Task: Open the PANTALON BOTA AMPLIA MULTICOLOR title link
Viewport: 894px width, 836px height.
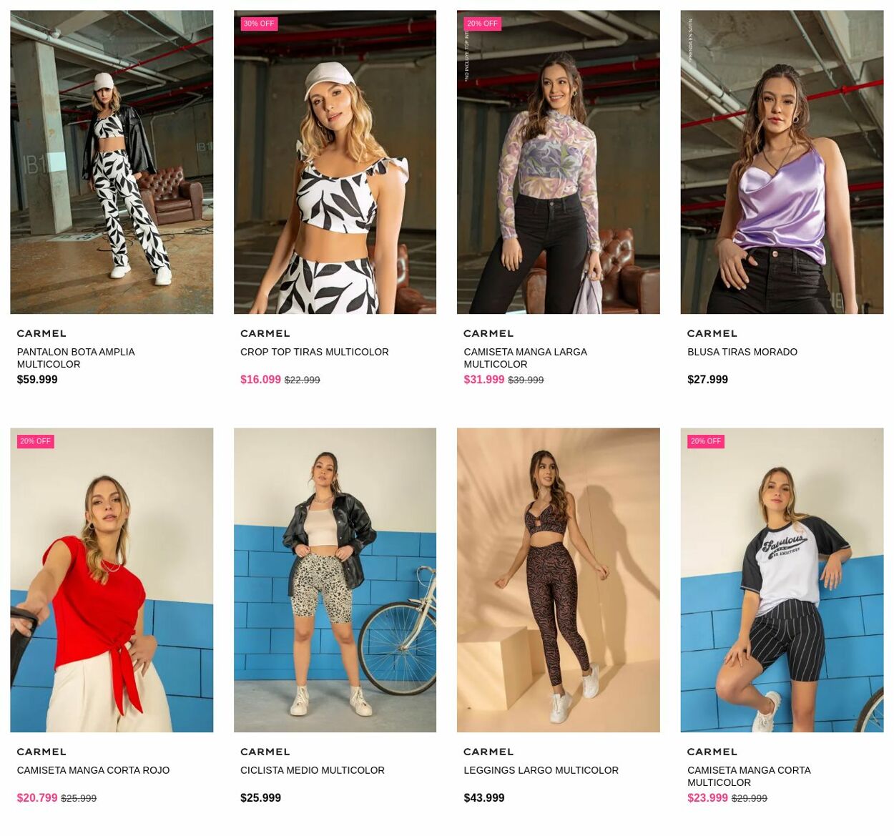Action: tap(76, 358)
